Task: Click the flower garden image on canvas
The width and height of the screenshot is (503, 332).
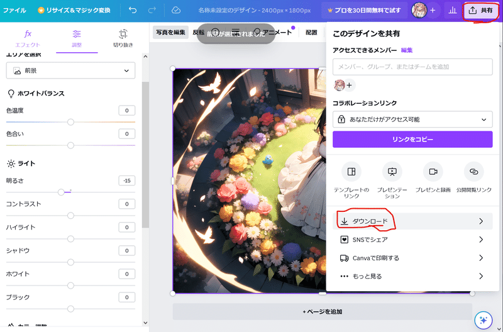Action: click(x=250, y=180)
